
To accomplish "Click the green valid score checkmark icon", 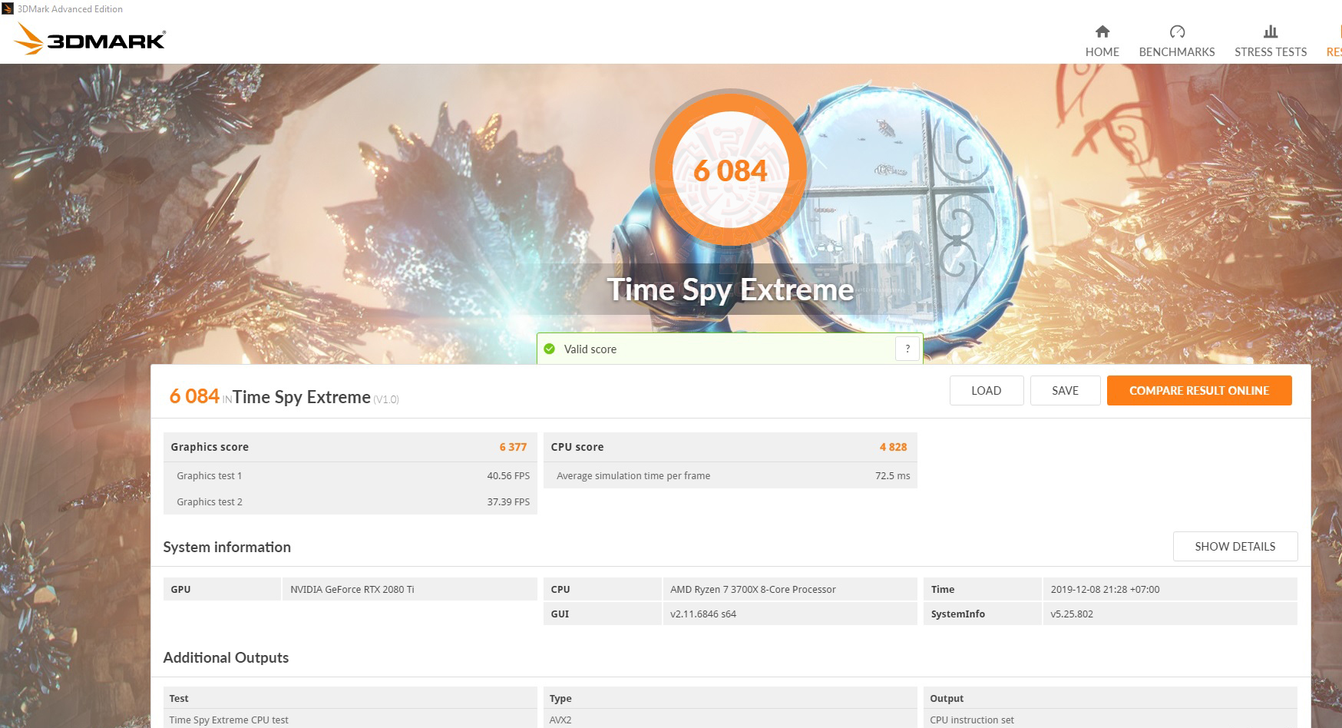I will [x=549, y=349].
